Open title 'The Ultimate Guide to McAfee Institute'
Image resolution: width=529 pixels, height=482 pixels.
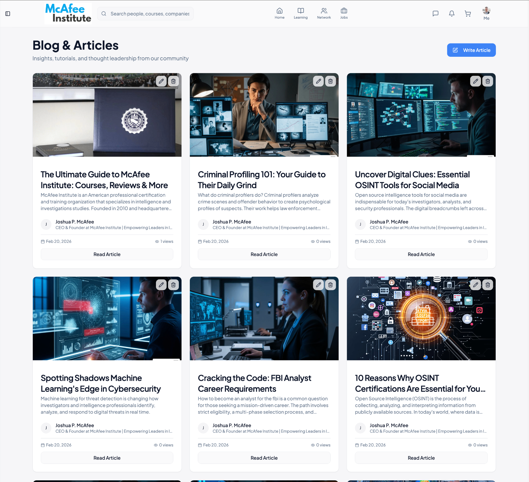point(104,180)
